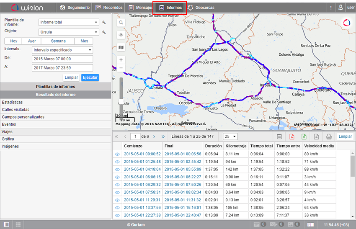Edit report template with wrench icon

point(104,22)
